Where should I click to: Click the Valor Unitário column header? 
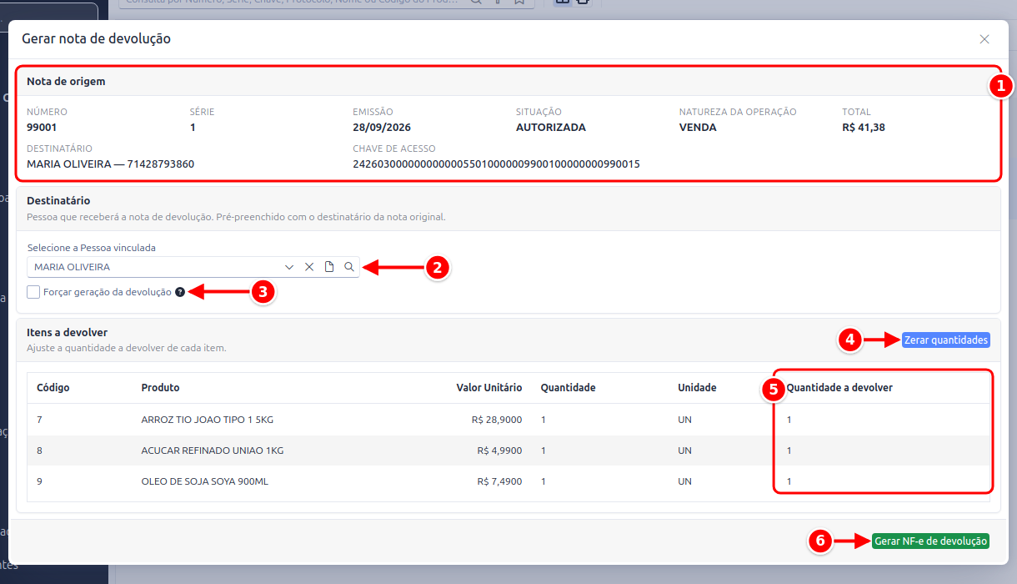click(x=489, y=387)
